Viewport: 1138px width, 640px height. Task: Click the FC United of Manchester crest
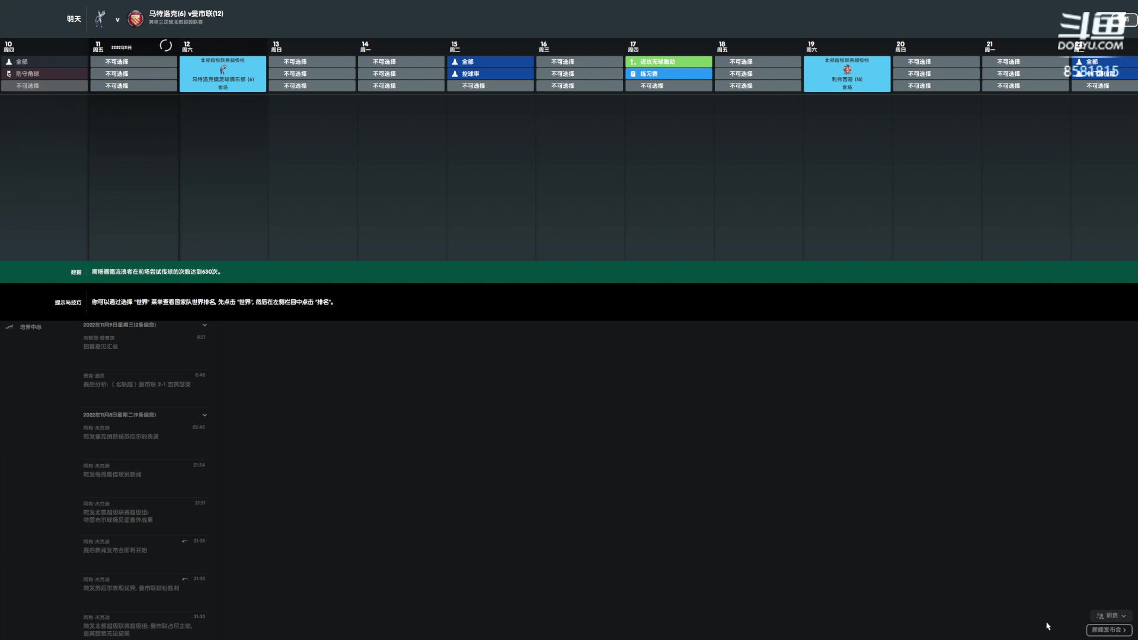click(x=136, y=19)
